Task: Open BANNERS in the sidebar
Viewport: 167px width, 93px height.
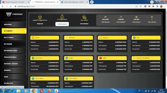Action: (14, 70)
